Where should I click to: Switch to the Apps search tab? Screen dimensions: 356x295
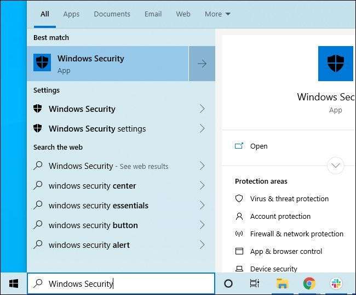[71, 14]
